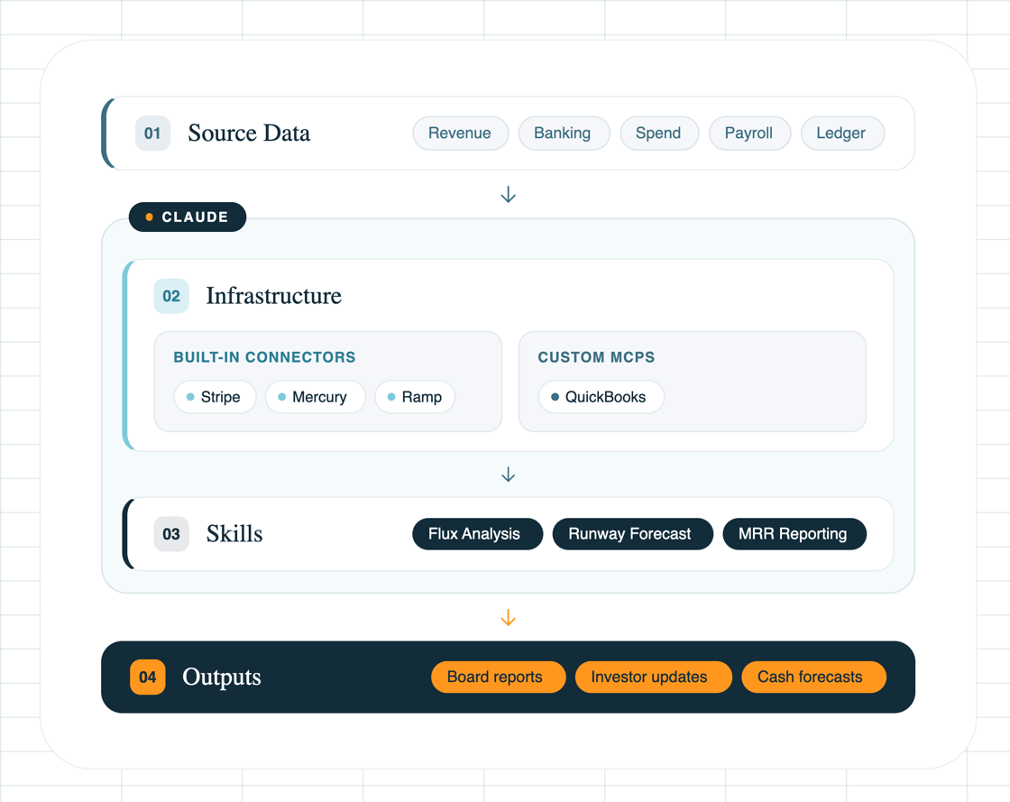This screenshot has height=802, width=1010.
Task: Choose the QuickBooks custom MCP
Action: click(x=601, y=397)
